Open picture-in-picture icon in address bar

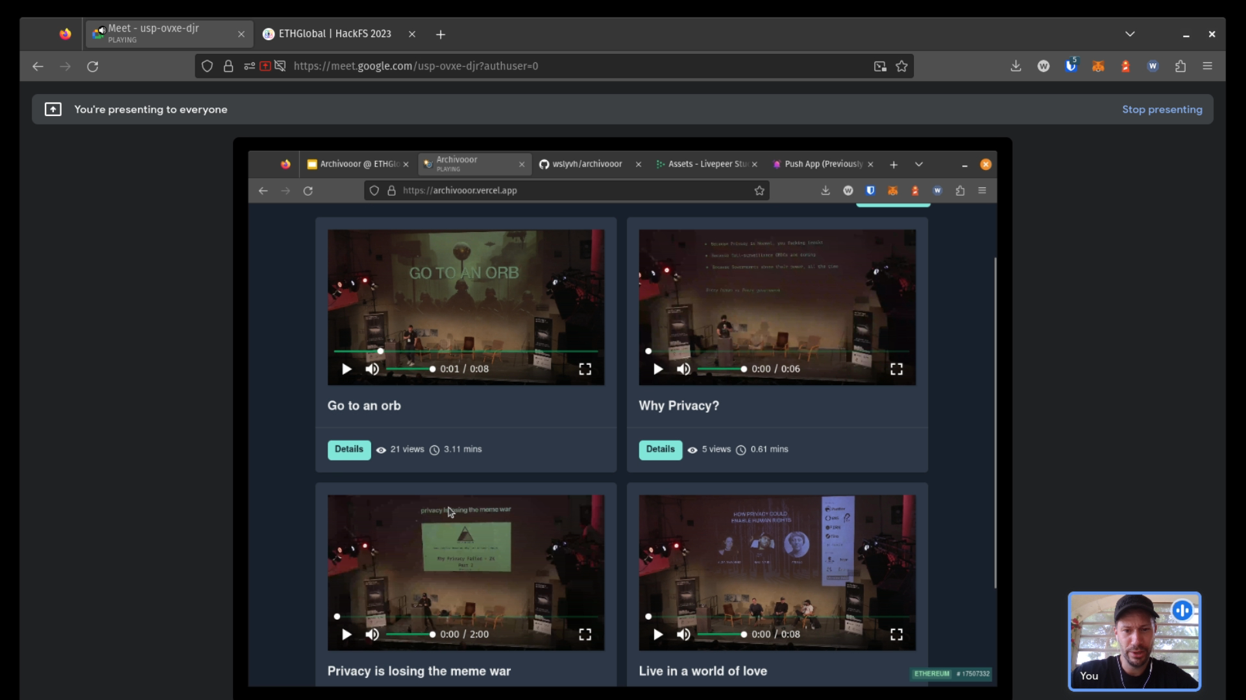point(880,66)
